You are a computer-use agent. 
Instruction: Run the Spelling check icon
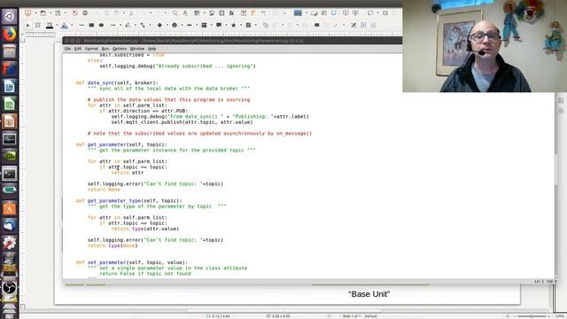(185, 13)
